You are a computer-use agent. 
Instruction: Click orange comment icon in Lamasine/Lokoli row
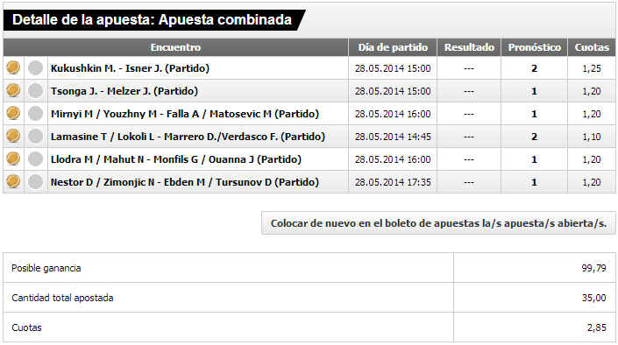coord(13,137)
